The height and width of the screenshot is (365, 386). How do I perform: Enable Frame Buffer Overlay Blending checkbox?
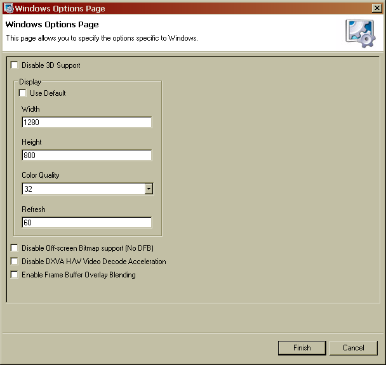(14, 274)
